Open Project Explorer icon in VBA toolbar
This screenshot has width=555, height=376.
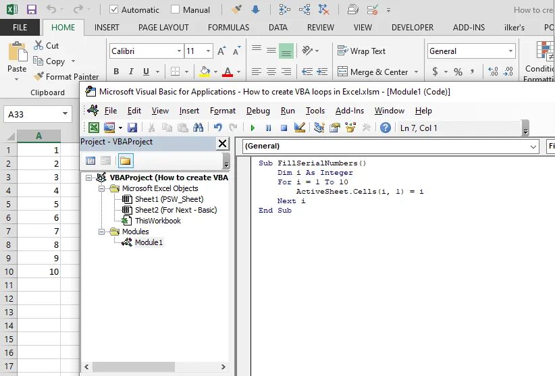click(x=319, y=128)
